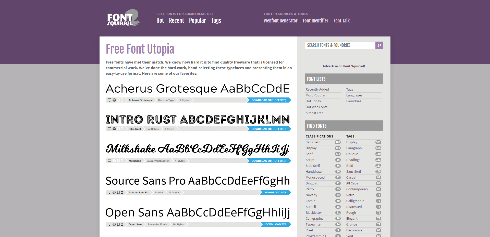Select tablet ebook icon in Intro Rust row
490x237 pixels.
click(x=118, y=129)
